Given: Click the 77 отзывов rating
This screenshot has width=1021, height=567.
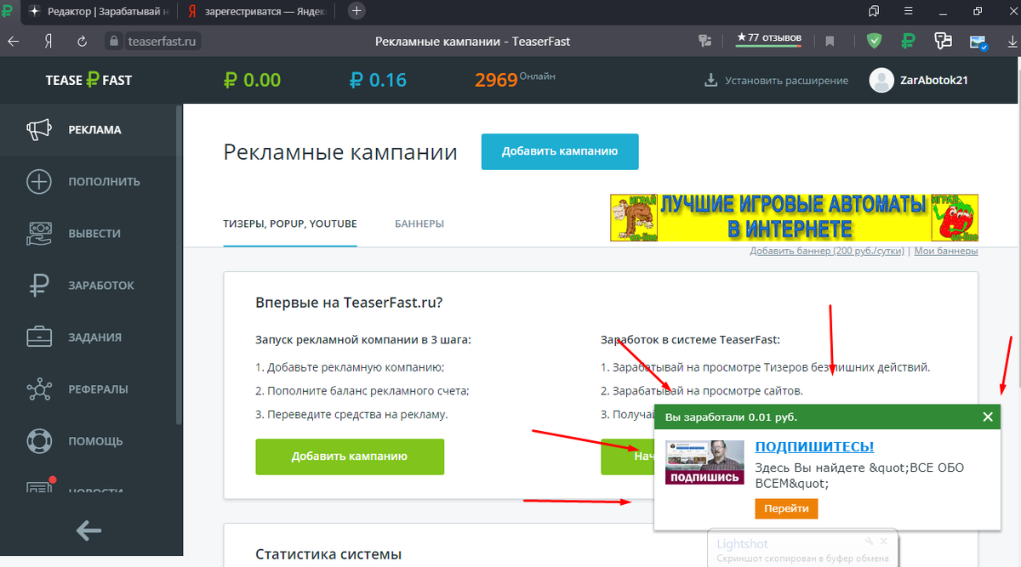Looking at the screenshot, I should [x=769, y=38].
